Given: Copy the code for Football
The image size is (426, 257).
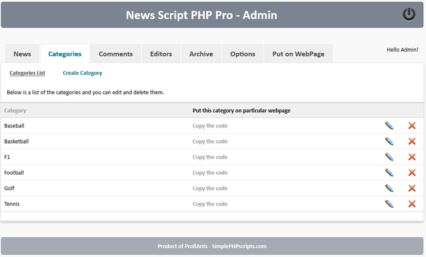Looking at the screenshot, I should (210, 173).
